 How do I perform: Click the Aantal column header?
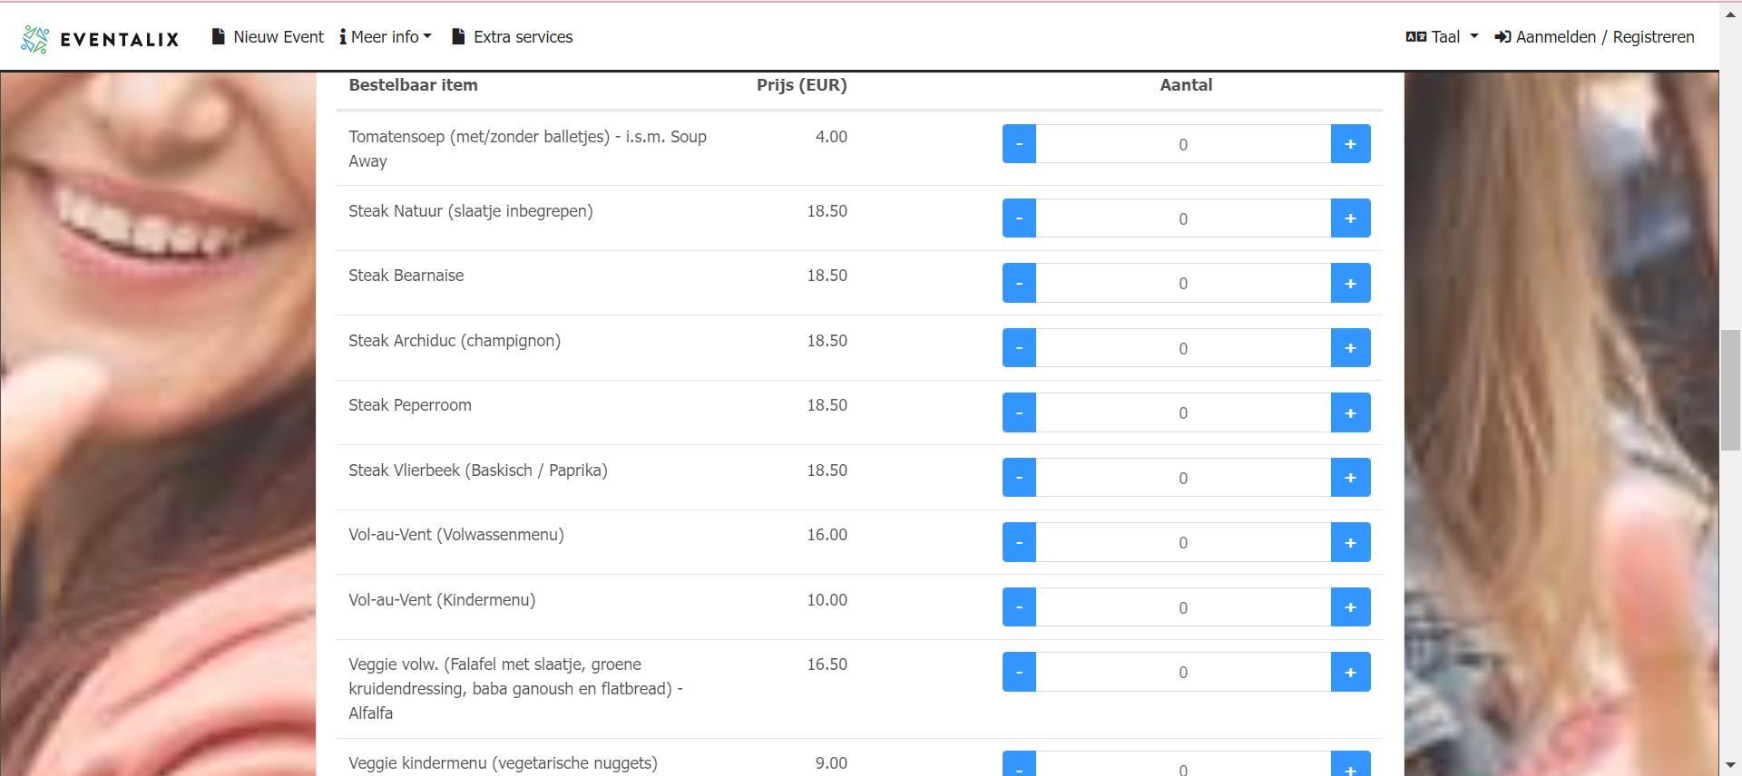1186,85
